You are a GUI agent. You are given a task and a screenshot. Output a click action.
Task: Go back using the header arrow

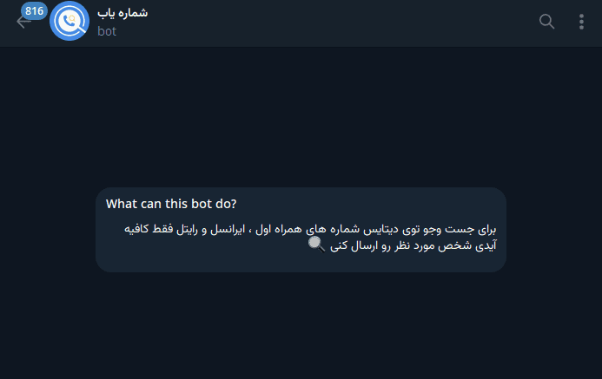[22, 23]
